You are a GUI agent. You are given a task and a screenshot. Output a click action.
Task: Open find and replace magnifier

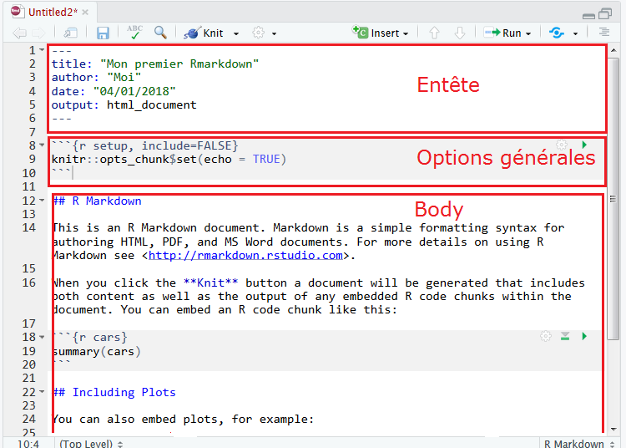click(160, 33)
